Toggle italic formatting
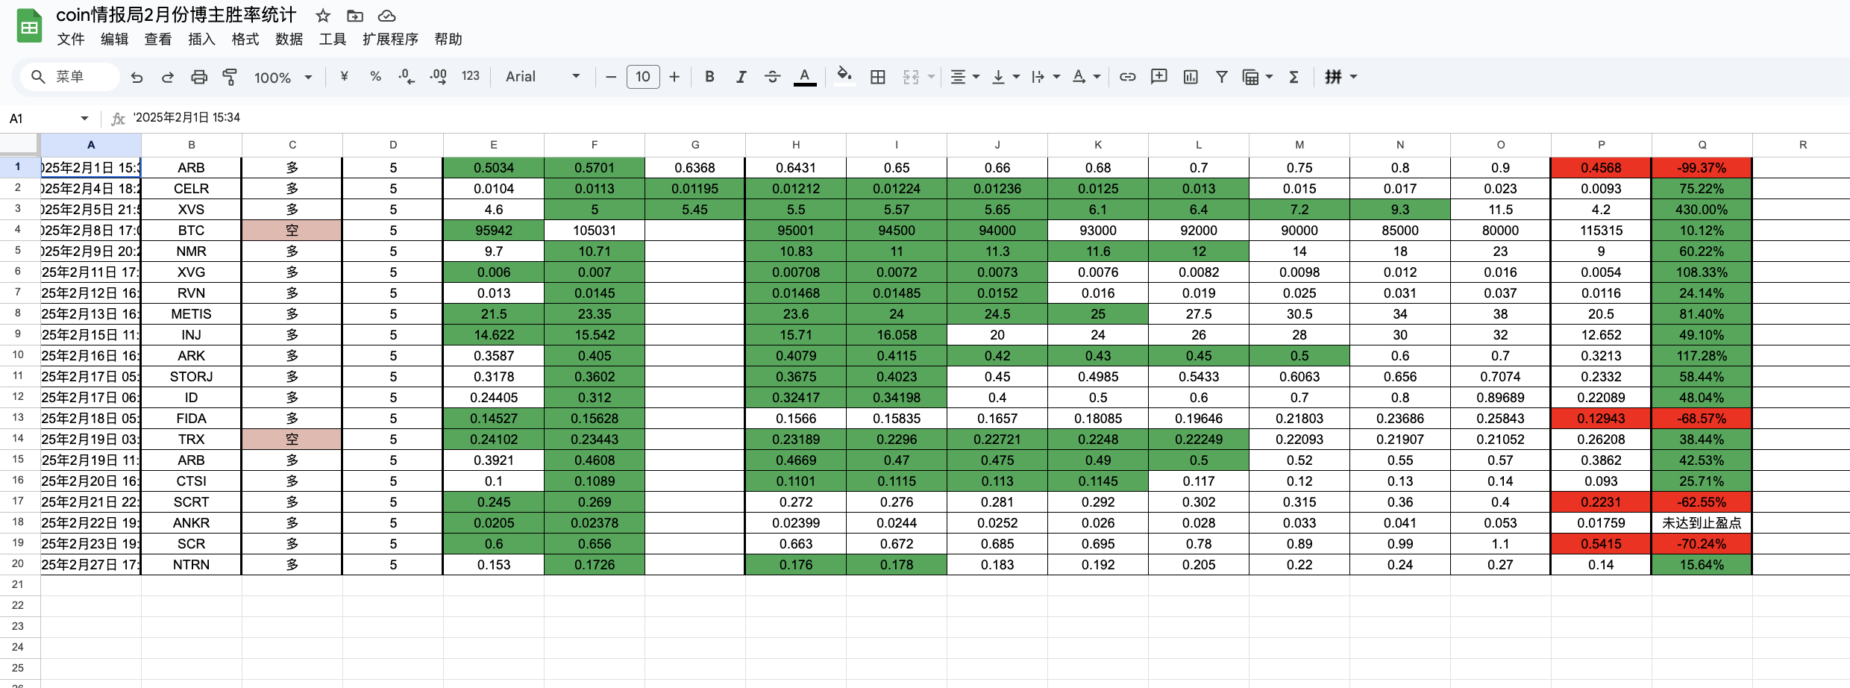This screenshot has height=688, width=1850. (741, 77)
